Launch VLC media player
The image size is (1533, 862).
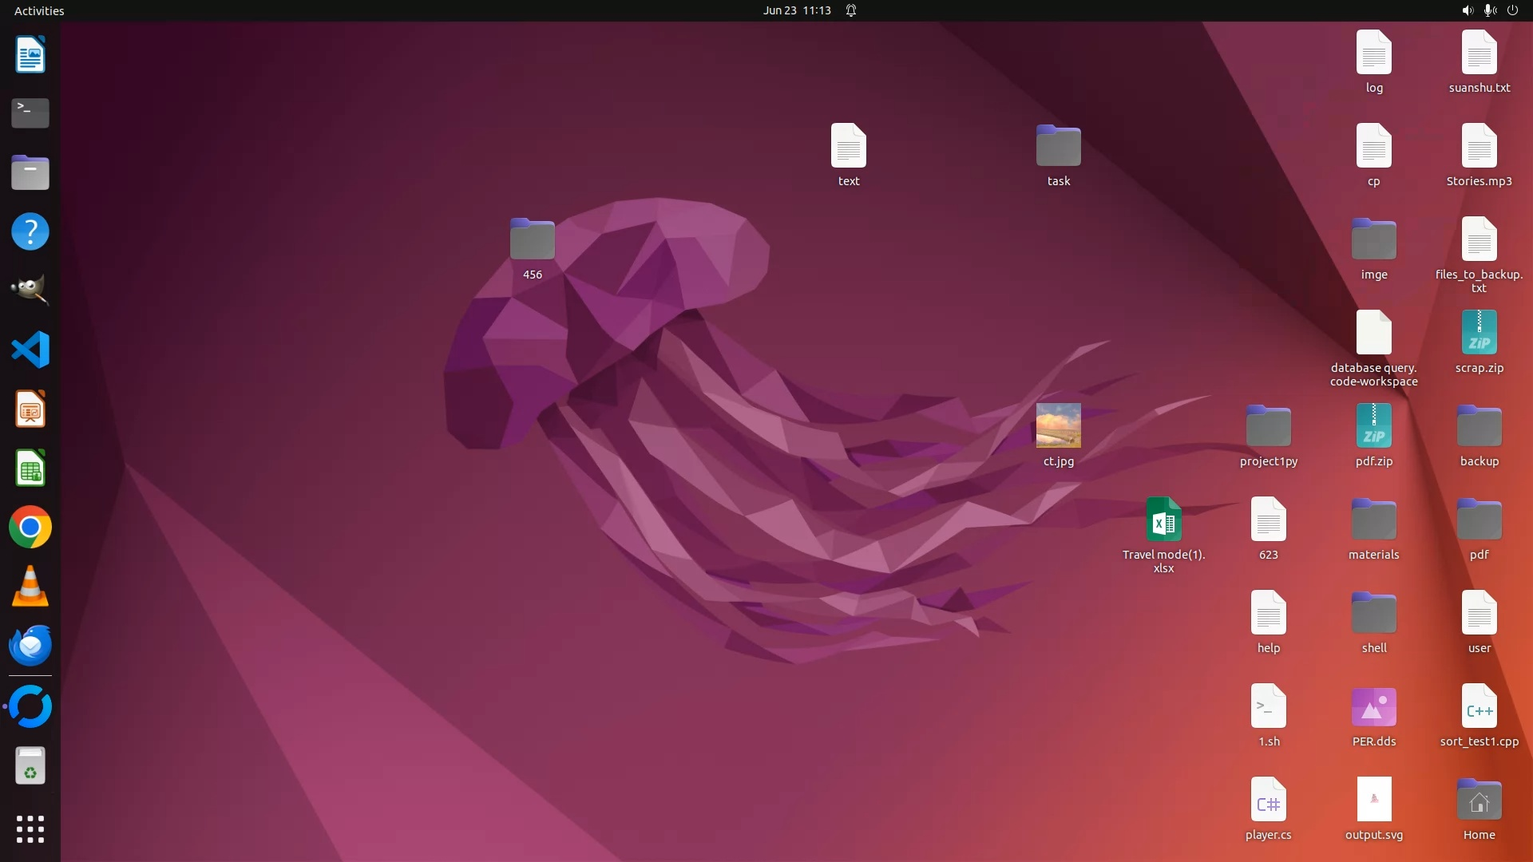point(30,587)
